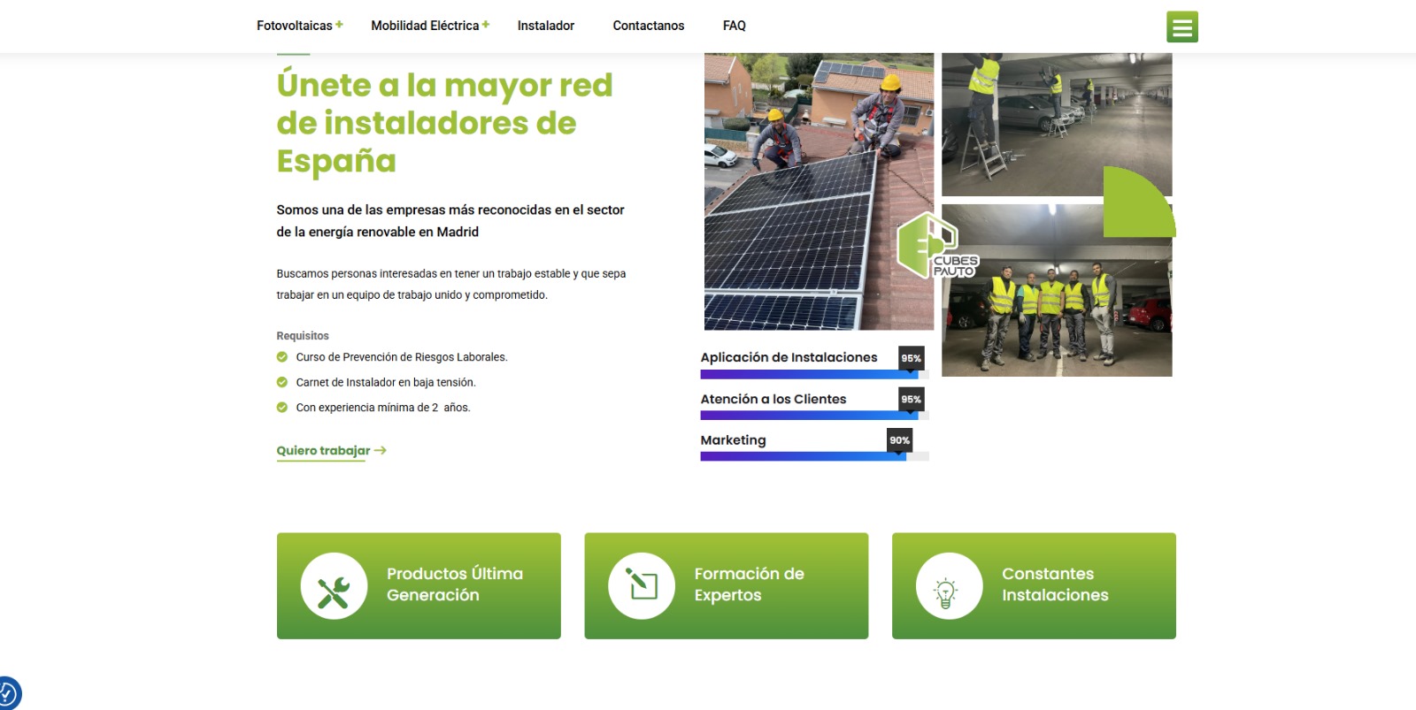Open the Formación de Expertos card
Viewport: 1416px width, 710px height.
[727, 585]
